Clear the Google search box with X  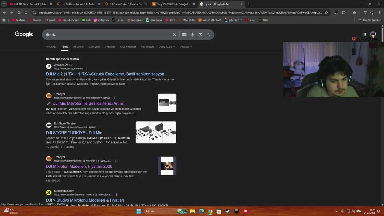tap(174, 34)
